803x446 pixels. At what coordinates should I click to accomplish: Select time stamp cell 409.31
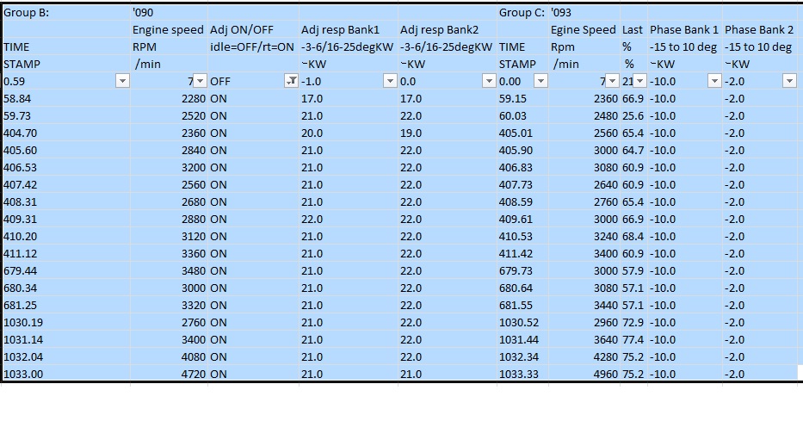coord(66,220)
